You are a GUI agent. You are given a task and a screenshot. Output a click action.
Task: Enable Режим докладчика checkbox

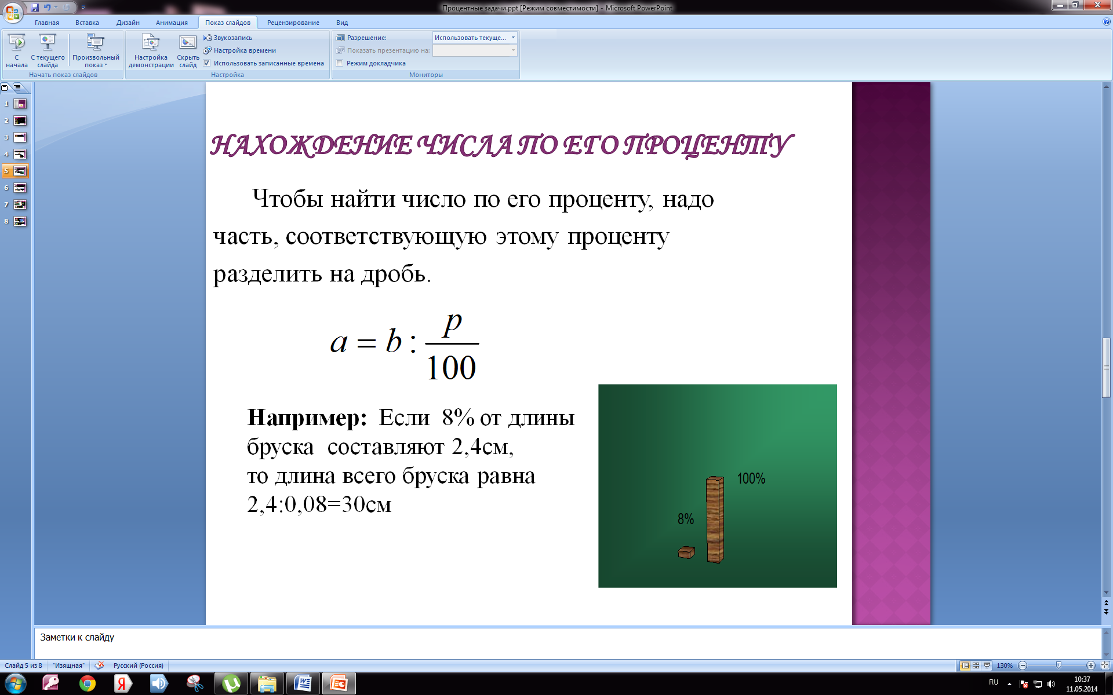click(x=340, y=63)
